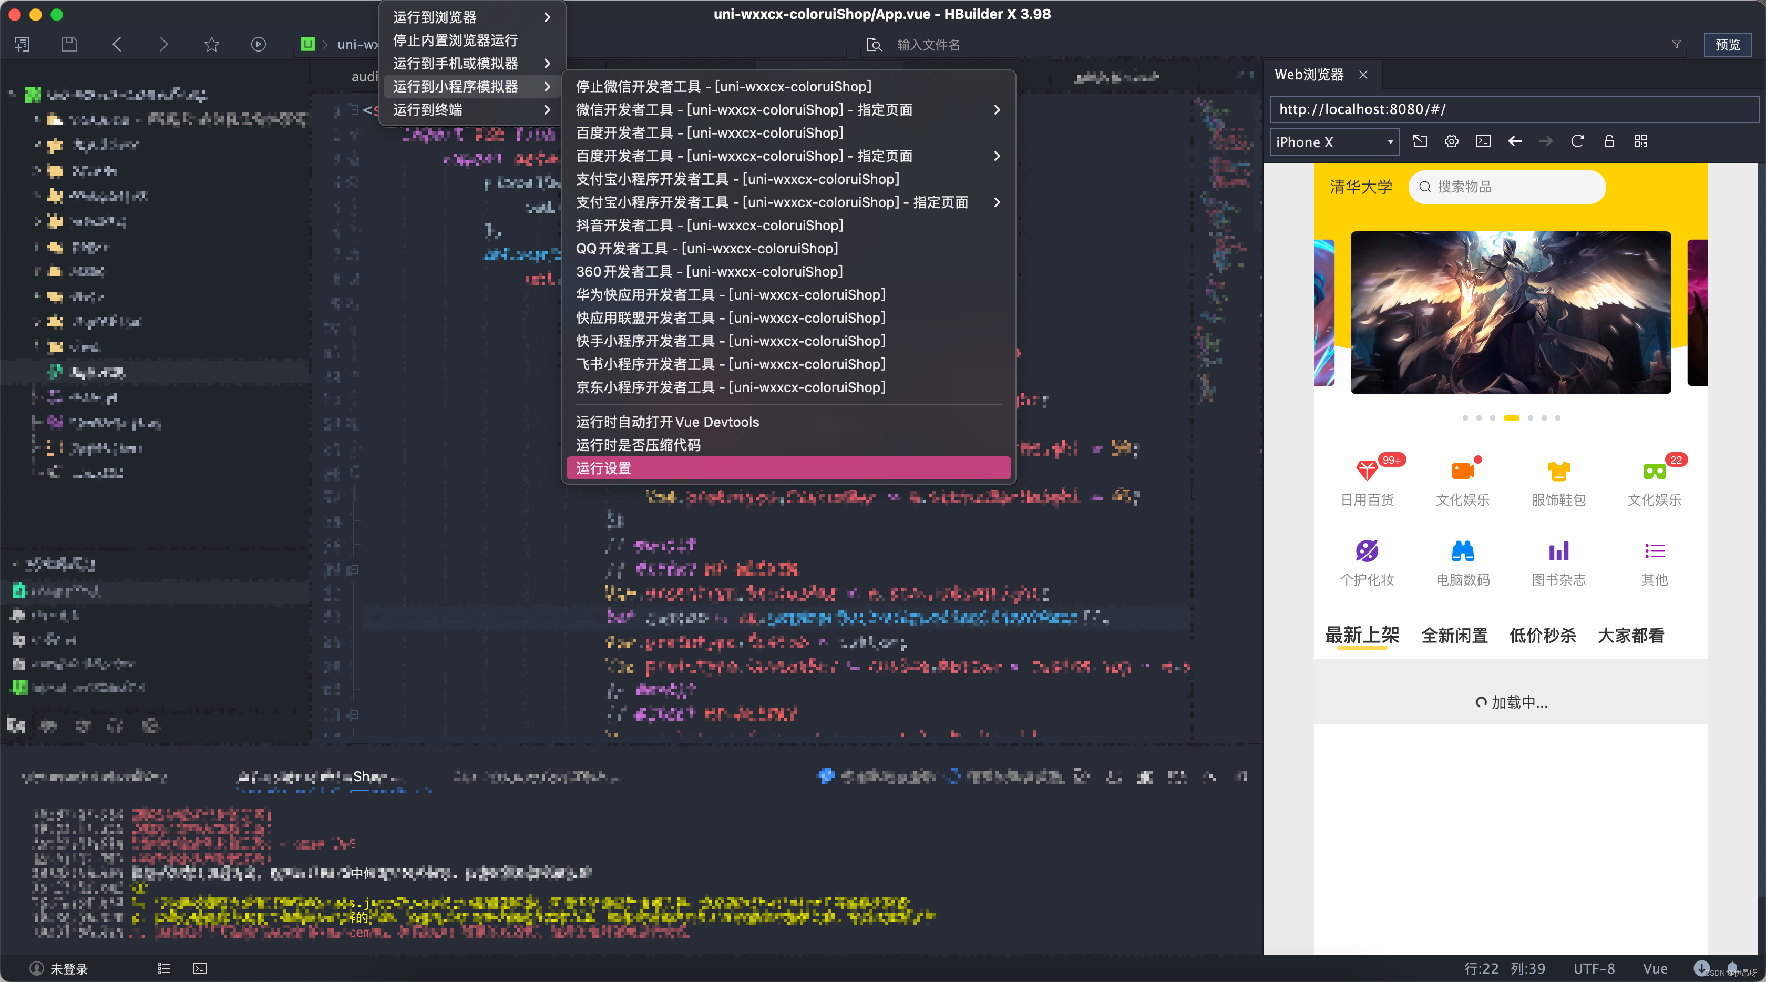Click the active carousel dot indicator
Viewport: 1766px width, 982px height.
[x=1511, y=417]
